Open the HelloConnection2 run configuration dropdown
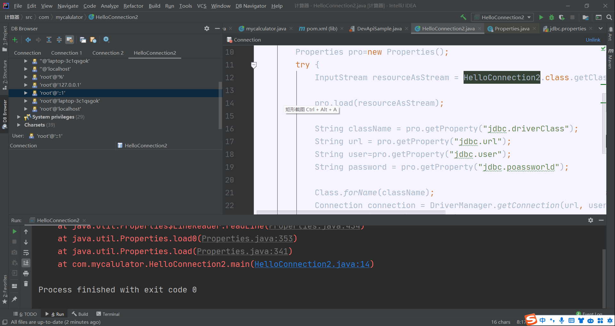This screenshot has height=326, width=615. pos(503,17)
